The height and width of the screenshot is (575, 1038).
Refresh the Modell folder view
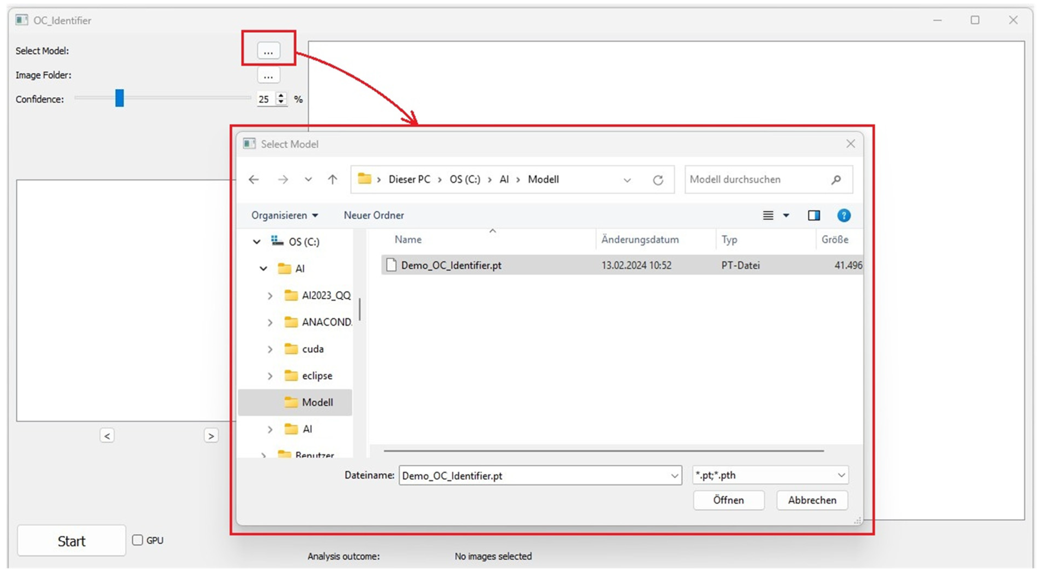point(658,180)
